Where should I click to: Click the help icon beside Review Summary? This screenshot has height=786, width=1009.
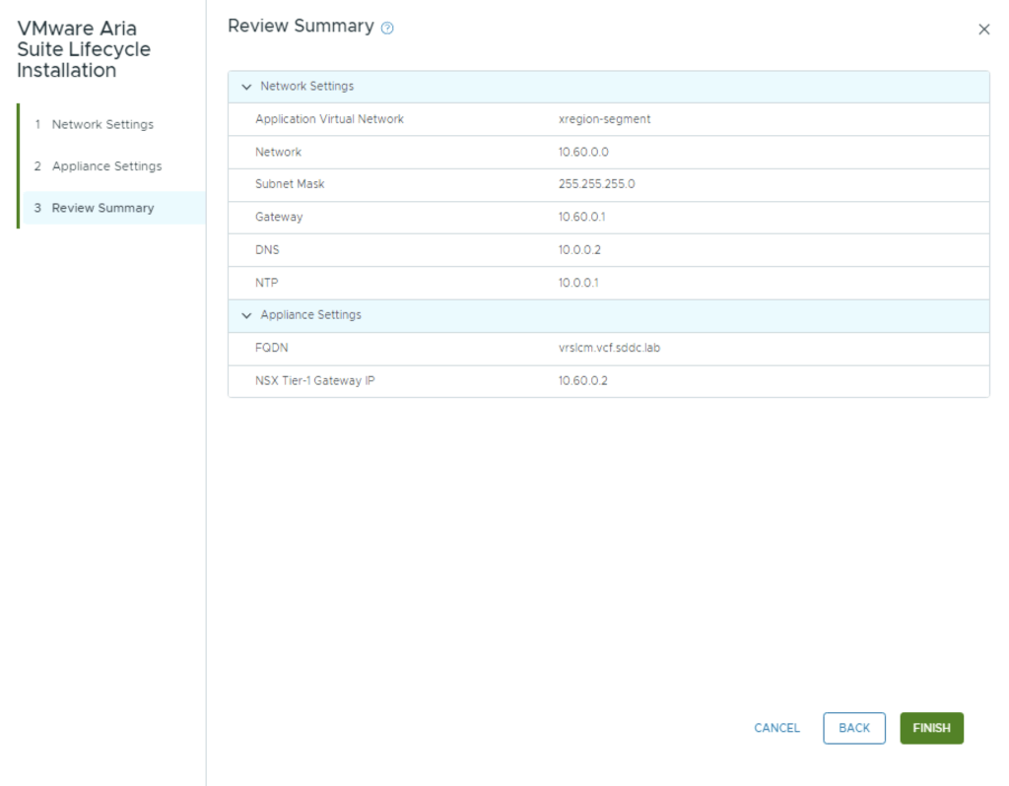click(387, 29)
